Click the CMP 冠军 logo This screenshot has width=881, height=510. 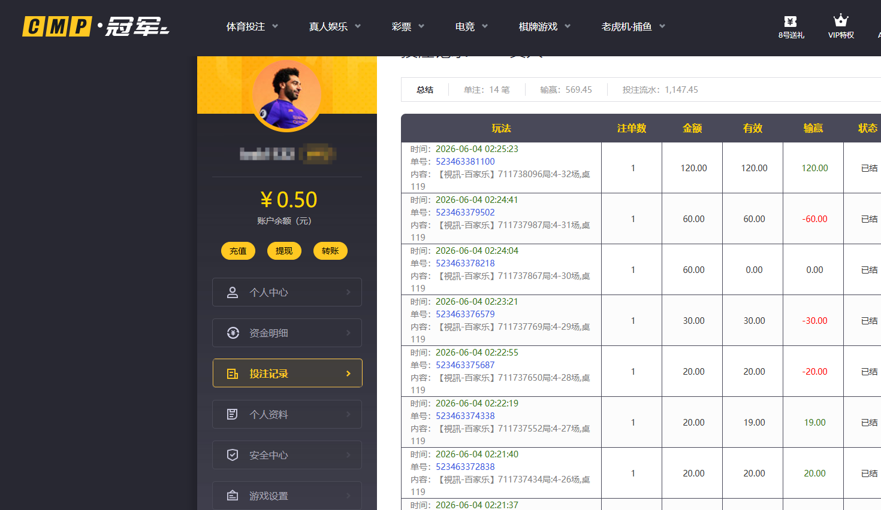pos(96,26)
